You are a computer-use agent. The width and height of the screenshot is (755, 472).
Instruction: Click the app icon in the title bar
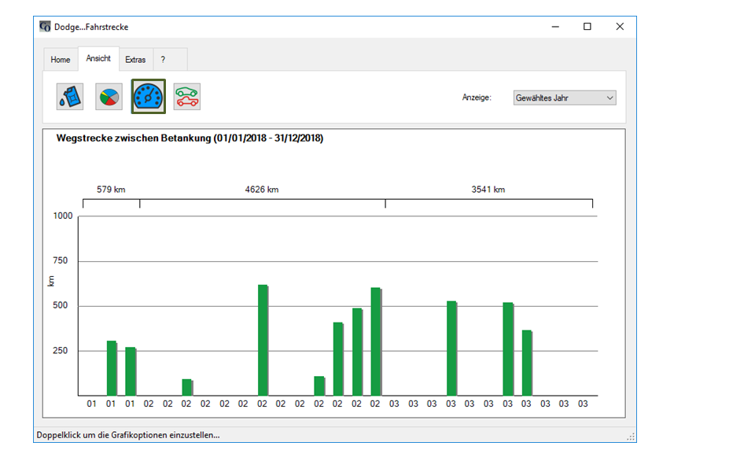(x=45, y=27)
